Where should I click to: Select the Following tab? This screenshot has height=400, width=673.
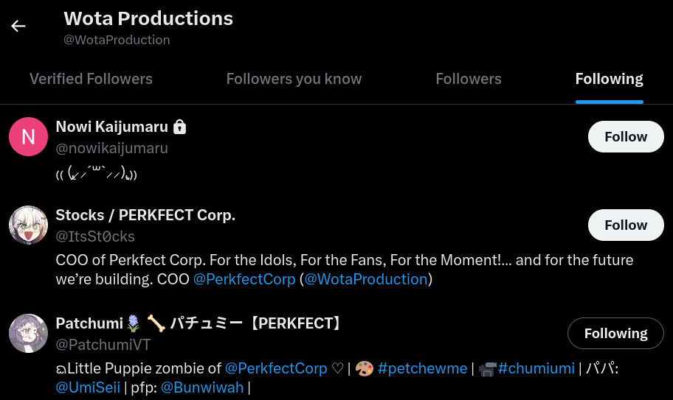[609, 79]
